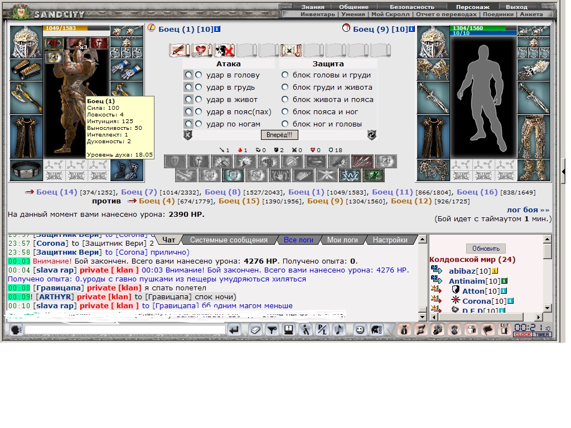571x428 pixels.
Task: Click the Обновить button
Action: [x=486, y=249]
